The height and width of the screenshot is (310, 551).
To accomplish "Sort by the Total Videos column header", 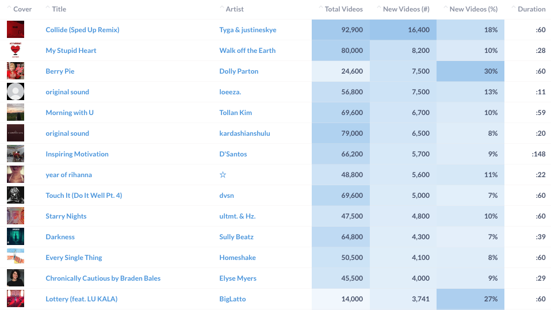I will click(343, 9).
